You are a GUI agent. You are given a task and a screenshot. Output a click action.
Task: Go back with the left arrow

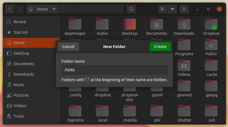click(x=10, y=9)
